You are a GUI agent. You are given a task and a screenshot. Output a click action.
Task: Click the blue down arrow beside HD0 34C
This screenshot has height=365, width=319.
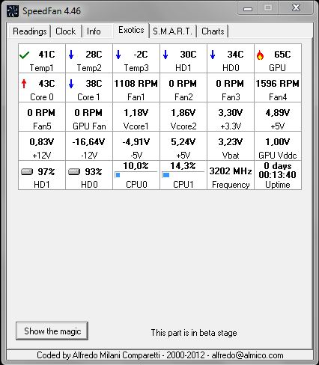(x=213, y=55)
